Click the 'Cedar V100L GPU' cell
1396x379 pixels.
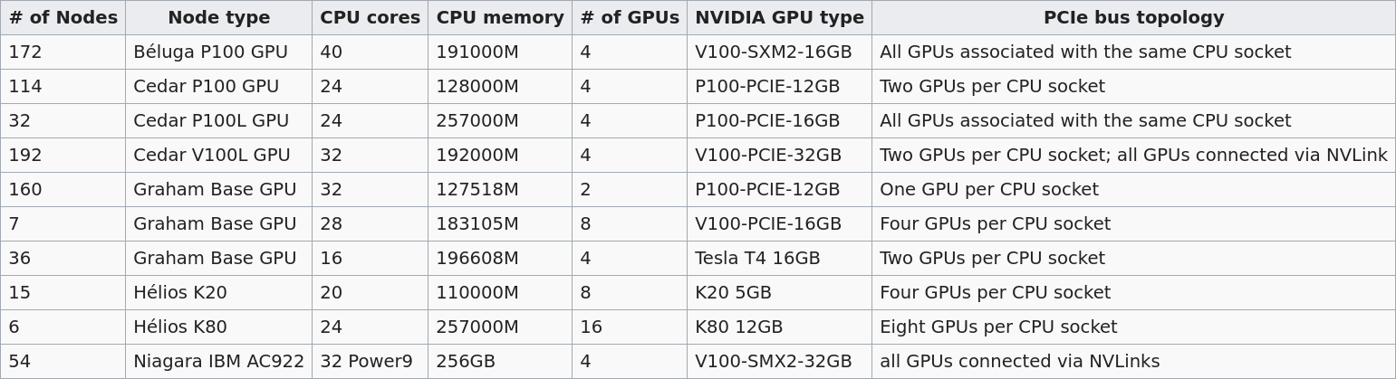(219, 156)
